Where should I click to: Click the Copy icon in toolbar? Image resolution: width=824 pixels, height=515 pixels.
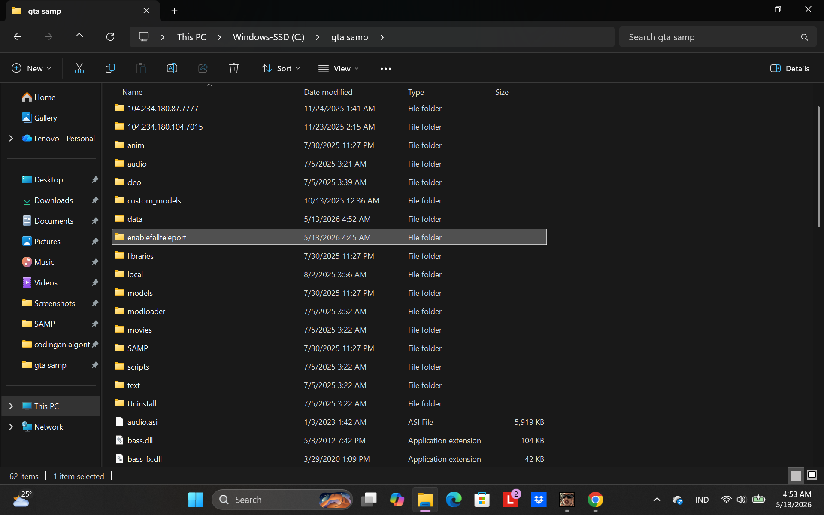110,68
